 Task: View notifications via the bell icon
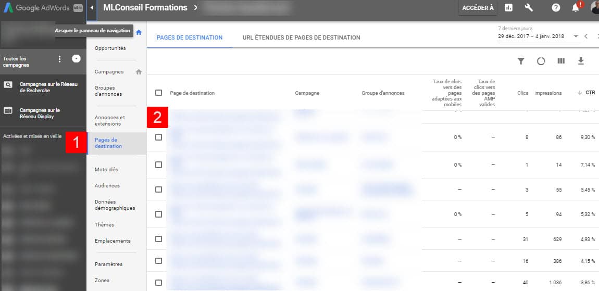click(576, 8)
